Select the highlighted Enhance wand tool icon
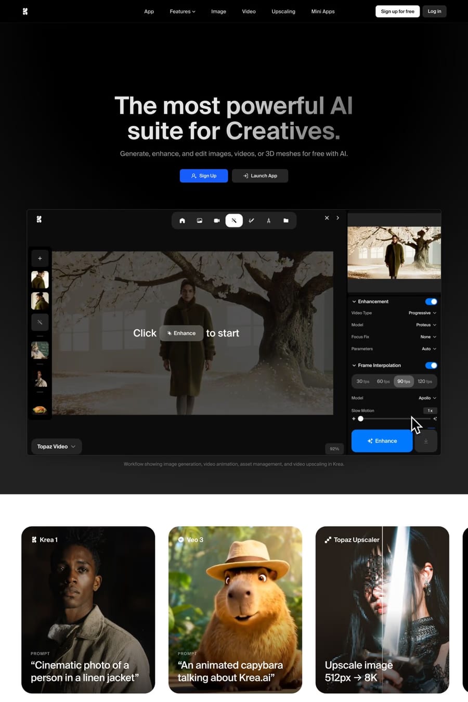468x702 pixels. pos(234,220)
